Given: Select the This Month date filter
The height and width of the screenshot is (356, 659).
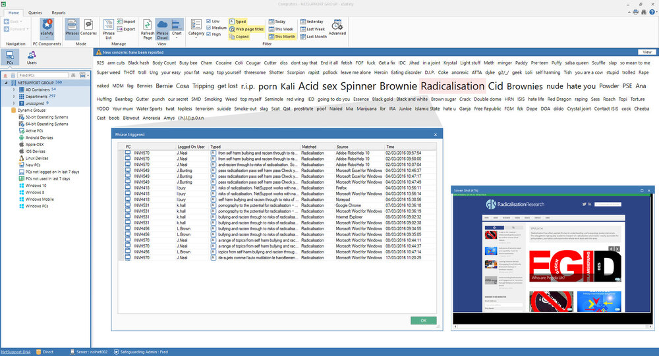Looking at the screenshot, I should click(282, 37).
